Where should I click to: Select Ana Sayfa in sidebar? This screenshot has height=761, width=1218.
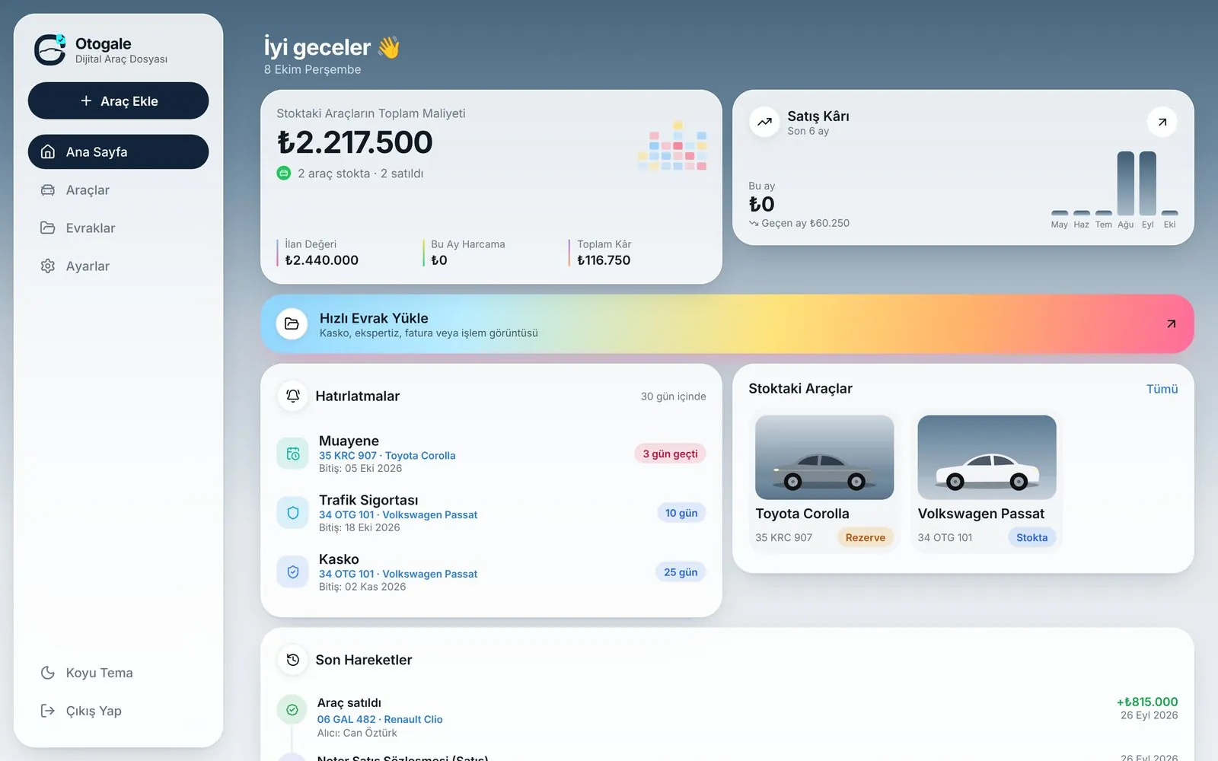118,151
